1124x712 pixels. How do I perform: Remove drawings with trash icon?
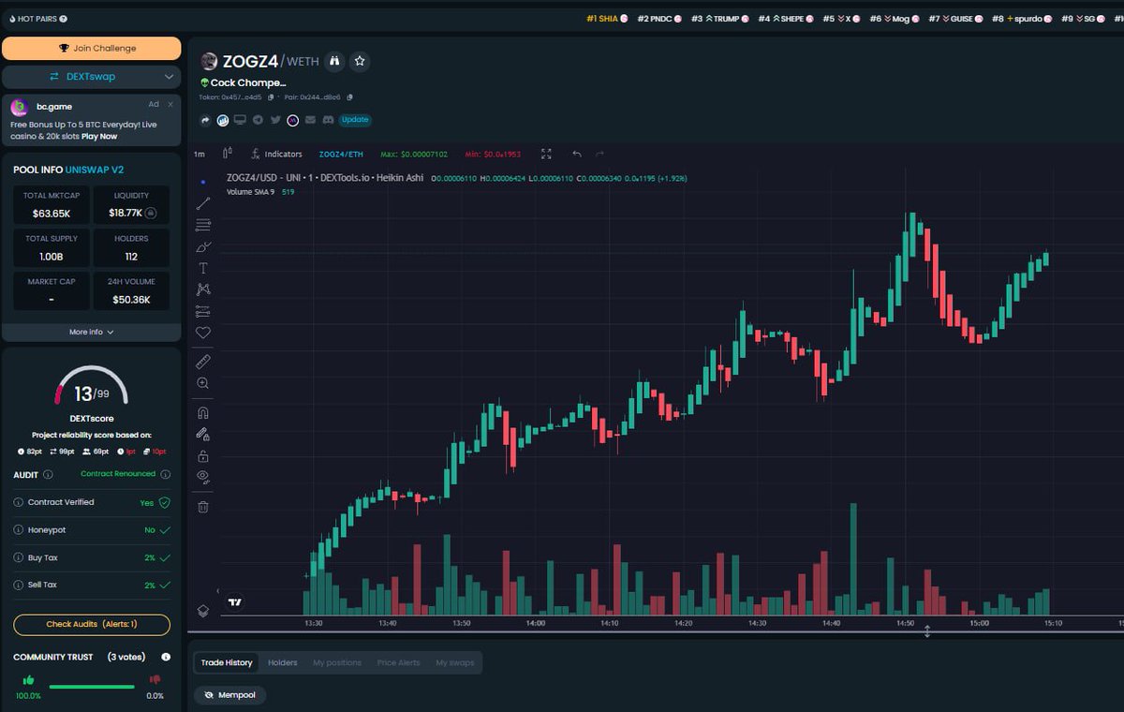[203, 507]
